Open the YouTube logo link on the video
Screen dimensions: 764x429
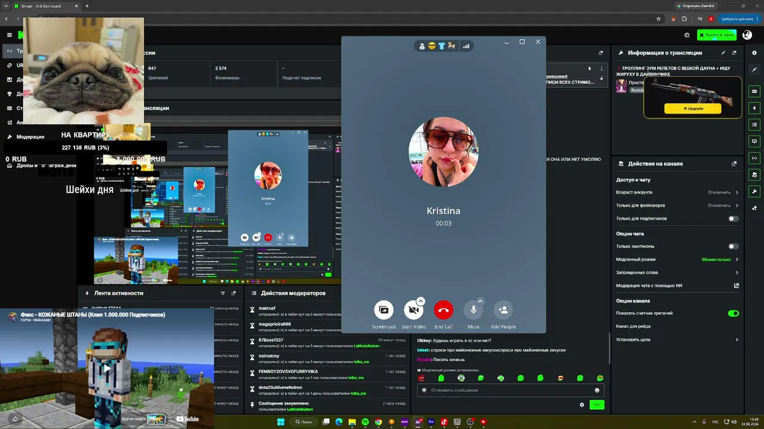tap(187, 419)
